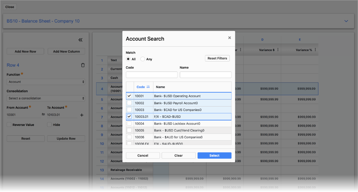Collapse the left editing panel

[x=80, y=40]
